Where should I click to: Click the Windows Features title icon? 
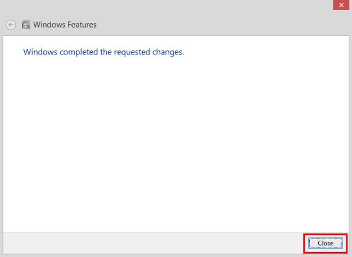26,25
